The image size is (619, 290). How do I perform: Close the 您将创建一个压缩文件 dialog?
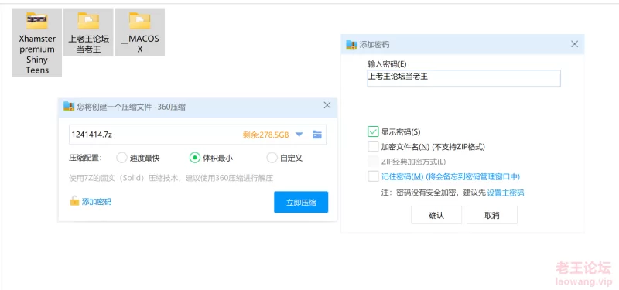pyautogui.click(x=327, y=105)
